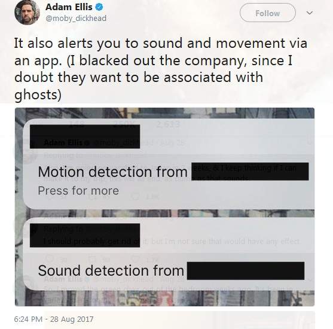
Task: Click the blue verified badge icon
Action: [99, 7]
